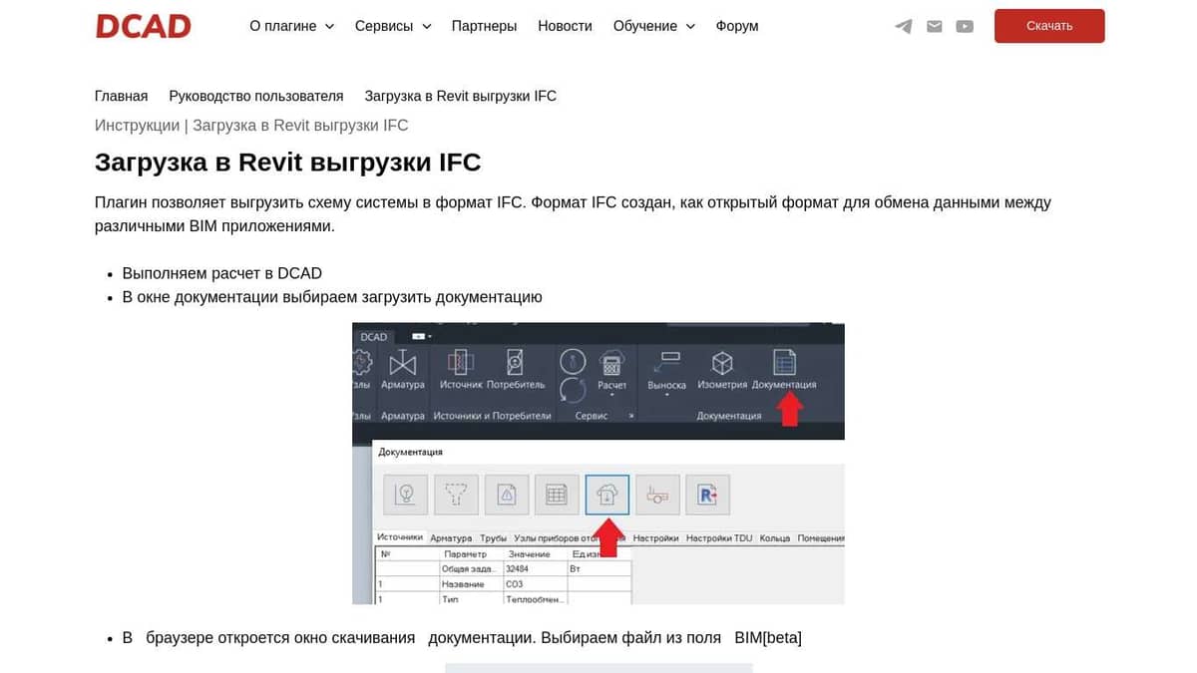Click the red Скачать button
1197x673 pixels.
(x=1049, y=26)
